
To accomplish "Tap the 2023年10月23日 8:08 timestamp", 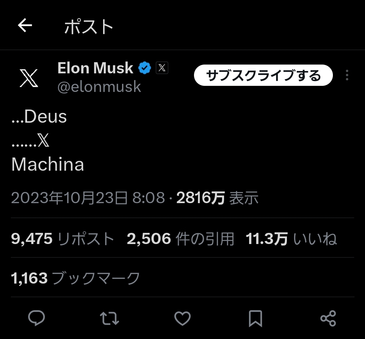I will point(88,198).
